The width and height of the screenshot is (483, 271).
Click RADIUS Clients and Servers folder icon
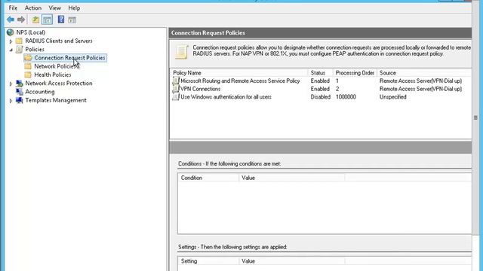(x=19, y=41)
